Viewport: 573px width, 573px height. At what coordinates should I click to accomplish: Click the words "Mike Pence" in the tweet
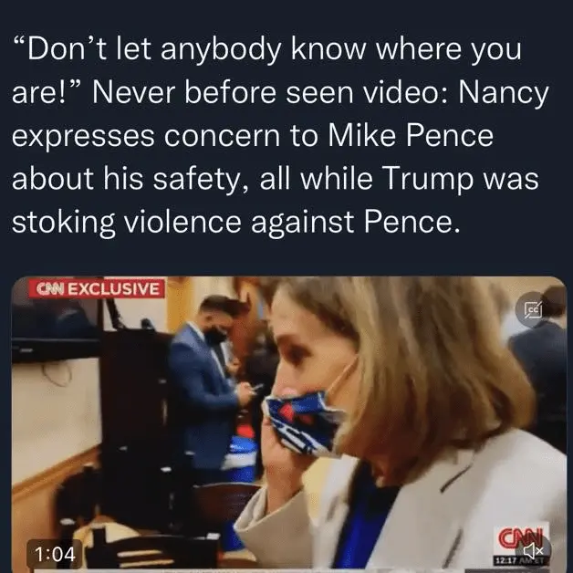pos(411,136)
